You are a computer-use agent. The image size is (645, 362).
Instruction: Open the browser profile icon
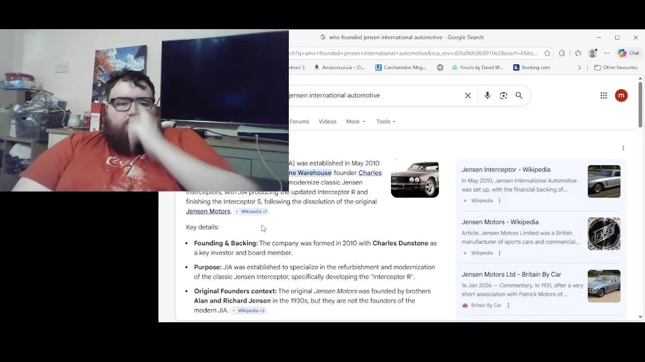(593, 53)
